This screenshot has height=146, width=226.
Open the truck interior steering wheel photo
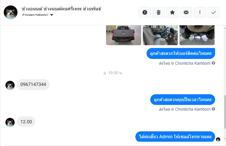[160, 35]
